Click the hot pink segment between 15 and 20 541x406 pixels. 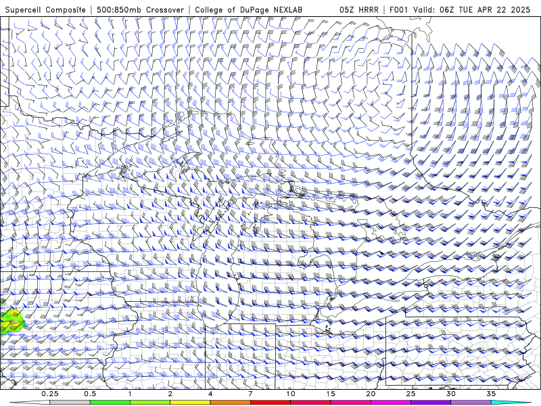(350, 403)
